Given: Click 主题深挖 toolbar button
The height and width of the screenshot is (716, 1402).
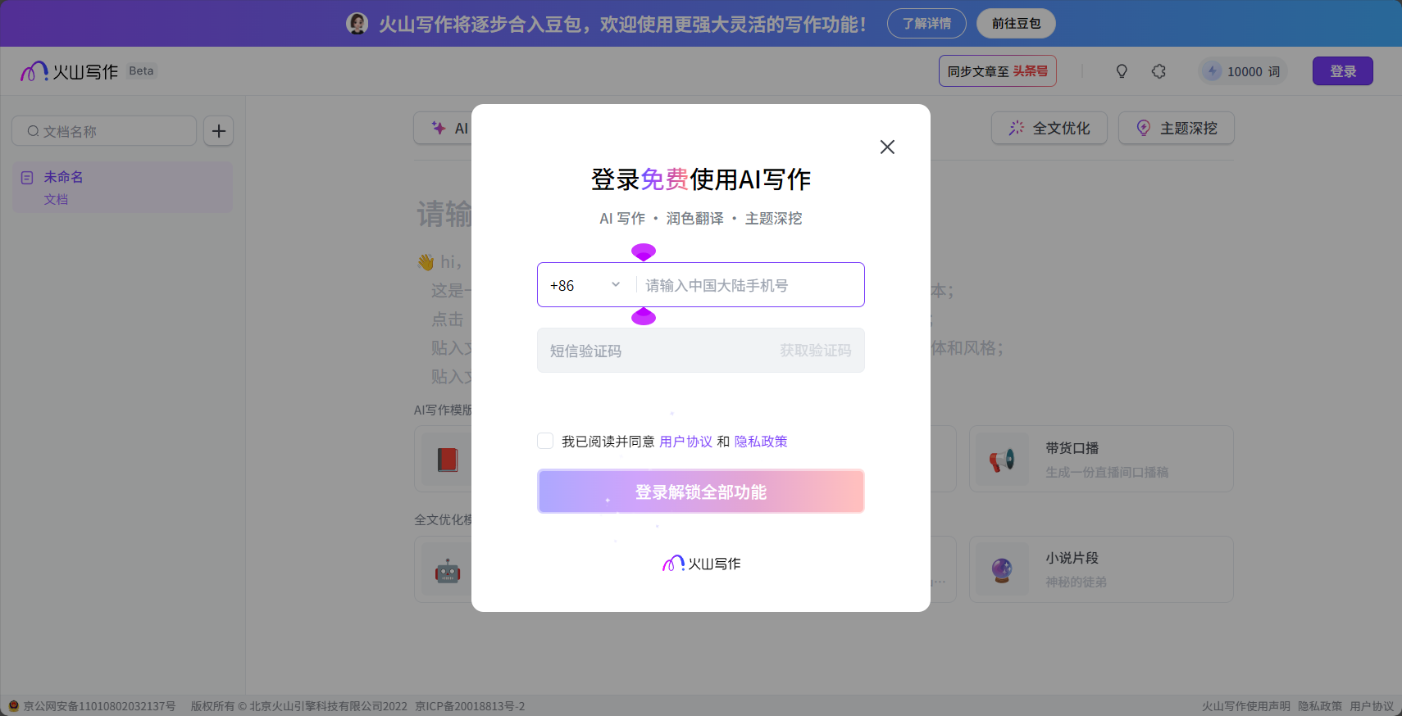Looking at the screenshot, I should 1177,129.
